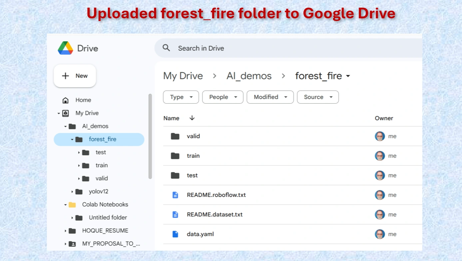Click the Owner column header
Viewport: 462px width, 261px height.
click(384, 118)
